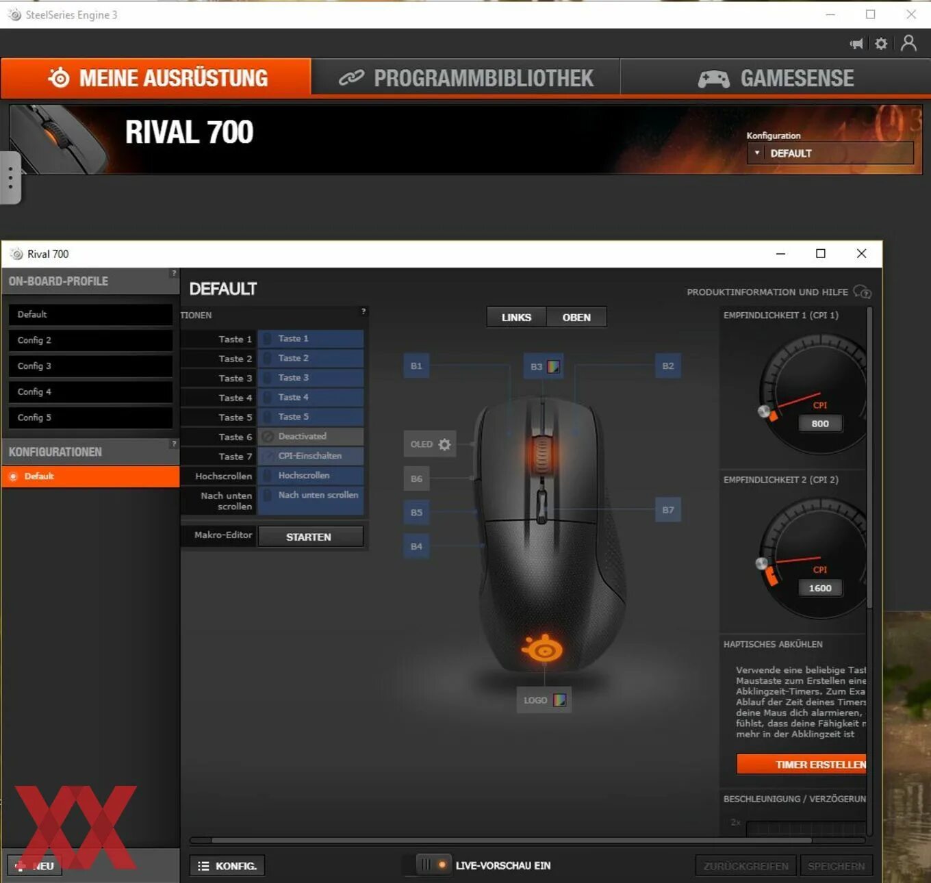Edit the CPI 1600 value field
This screenshot has width=931, height=883.
click(820, 588)
